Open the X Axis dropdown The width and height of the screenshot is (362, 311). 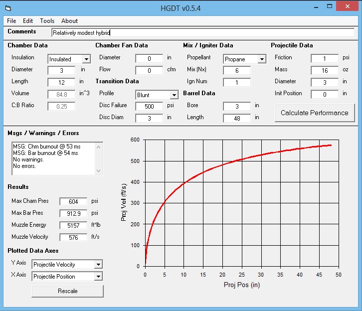[x=98, y=276]
